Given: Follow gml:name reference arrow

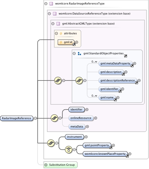Looking at the screenshot, I should tap(115, 100).
